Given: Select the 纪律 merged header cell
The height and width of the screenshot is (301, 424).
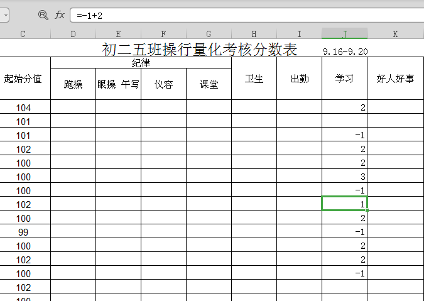Looking at the screenshot, I should [x=141, y=63].
